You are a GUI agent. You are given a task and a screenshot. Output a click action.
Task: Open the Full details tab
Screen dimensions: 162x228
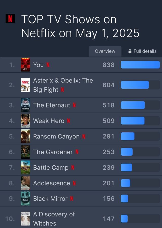[142, 51]
